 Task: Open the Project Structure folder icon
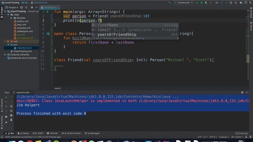tap(241, 3)
